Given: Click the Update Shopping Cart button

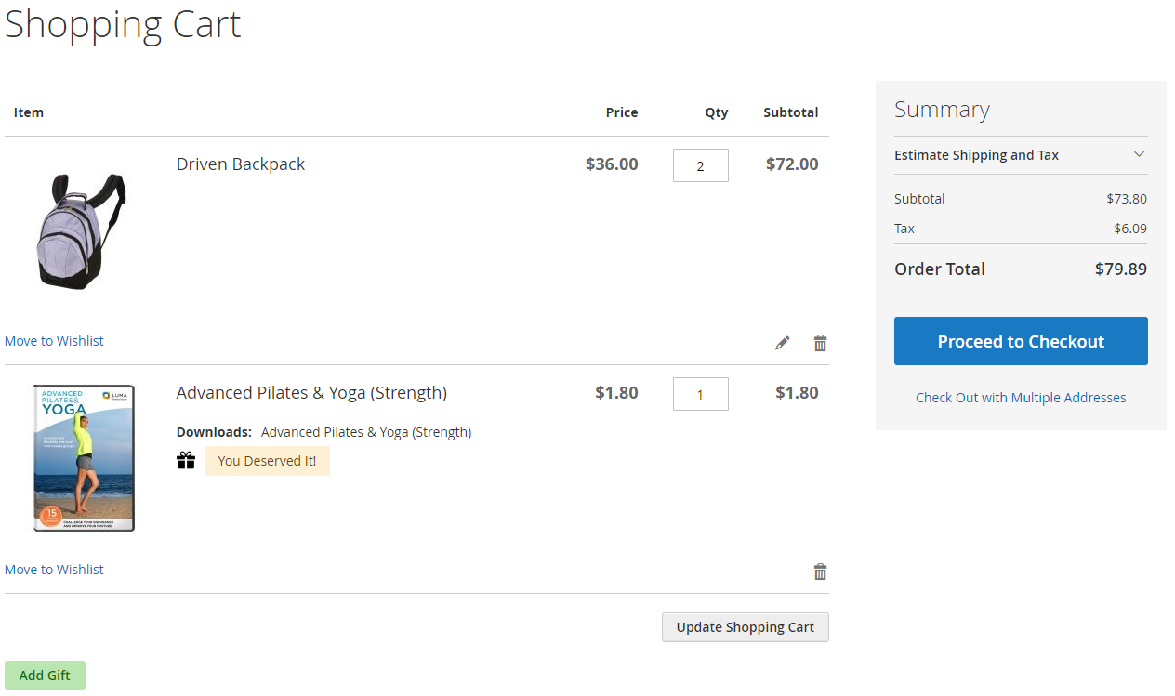Looking at the screenshot, I should tap(745, 627).
